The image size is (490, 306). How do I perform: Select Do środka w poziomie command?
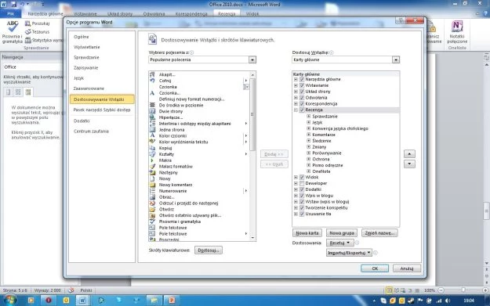pyautogui.click(x=181, y=105)
